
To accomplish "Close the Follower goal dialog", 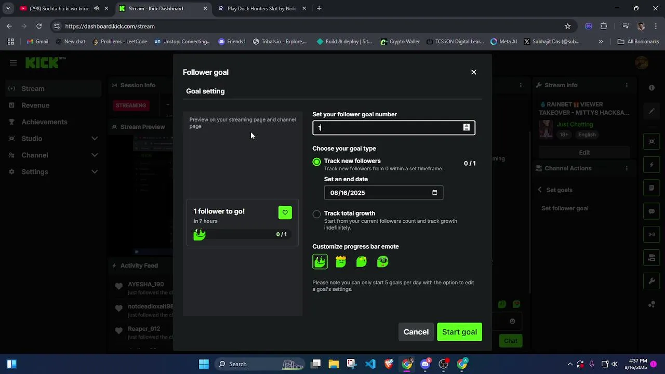I will coord(473,72).
